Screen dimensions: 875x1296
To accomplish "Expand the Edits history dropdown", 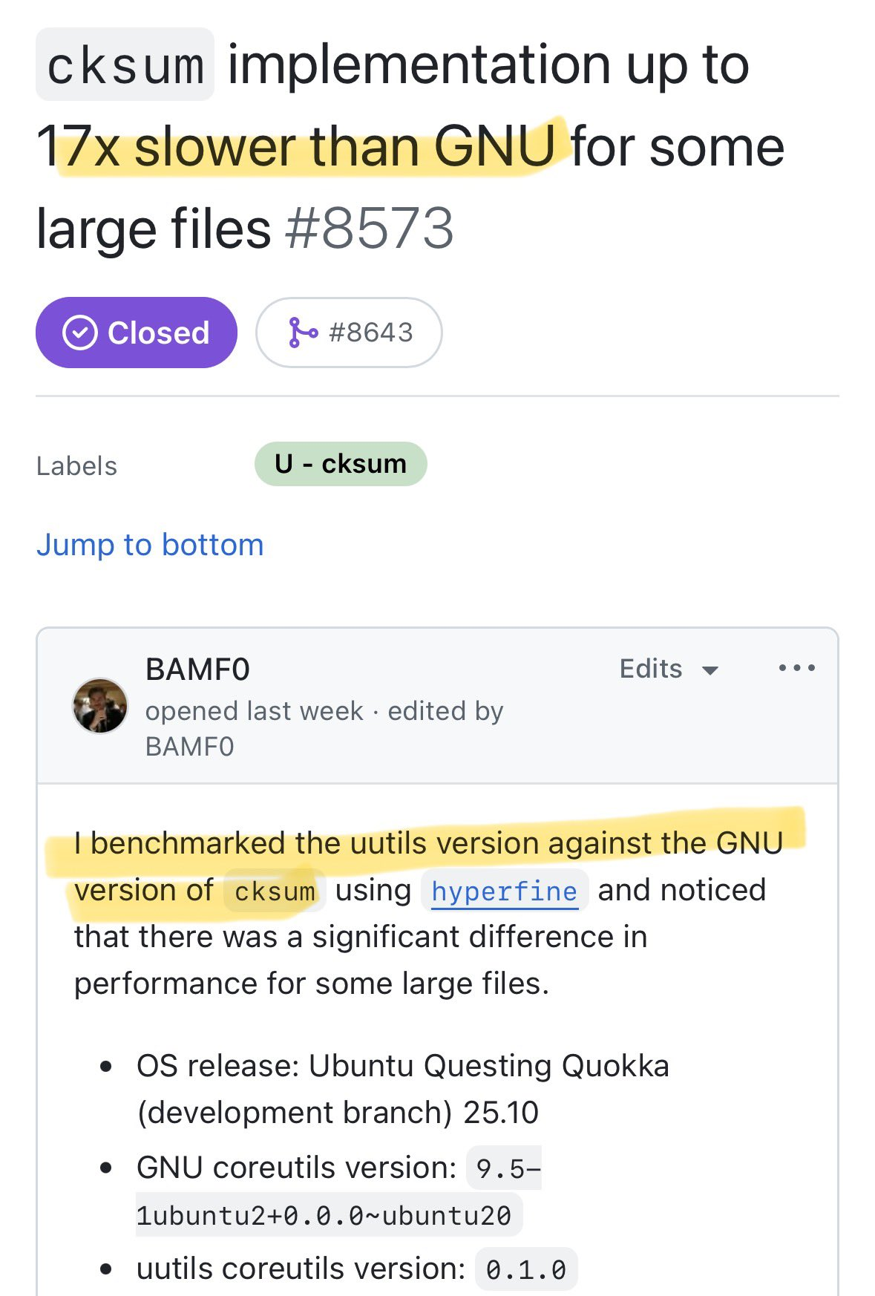I will point(669,669).
